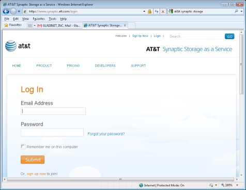Click the Google search provider icon
Image resolution: width=246 pixels, height=190 pixels.
click(171, 11)
